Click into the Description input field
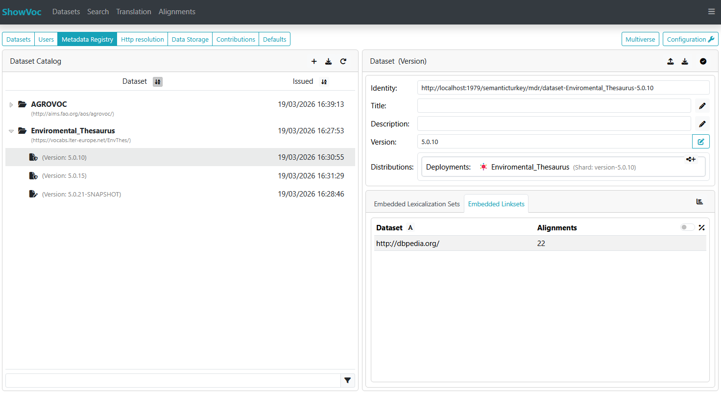This screenshot has height=394, width=721. [554, 124]
